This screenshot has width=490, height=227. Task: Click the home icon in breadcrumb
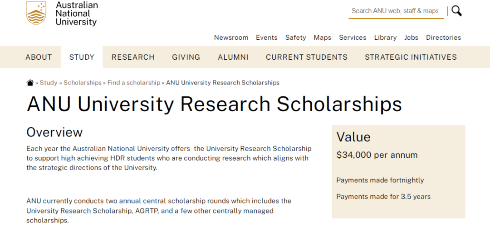pos(30,83)
